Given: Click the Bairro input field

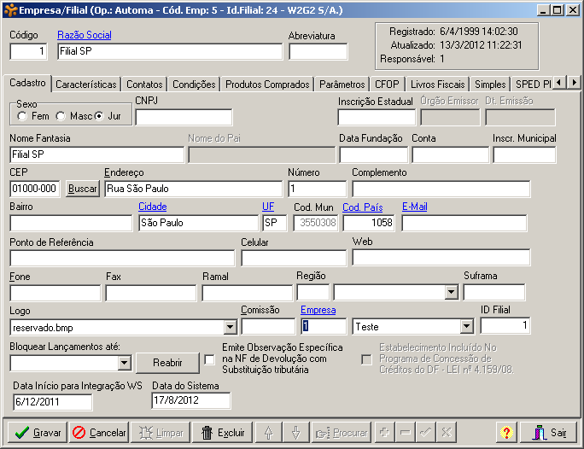Looking at the screenshot, I should pyautogui.click(x=71, y=223).
